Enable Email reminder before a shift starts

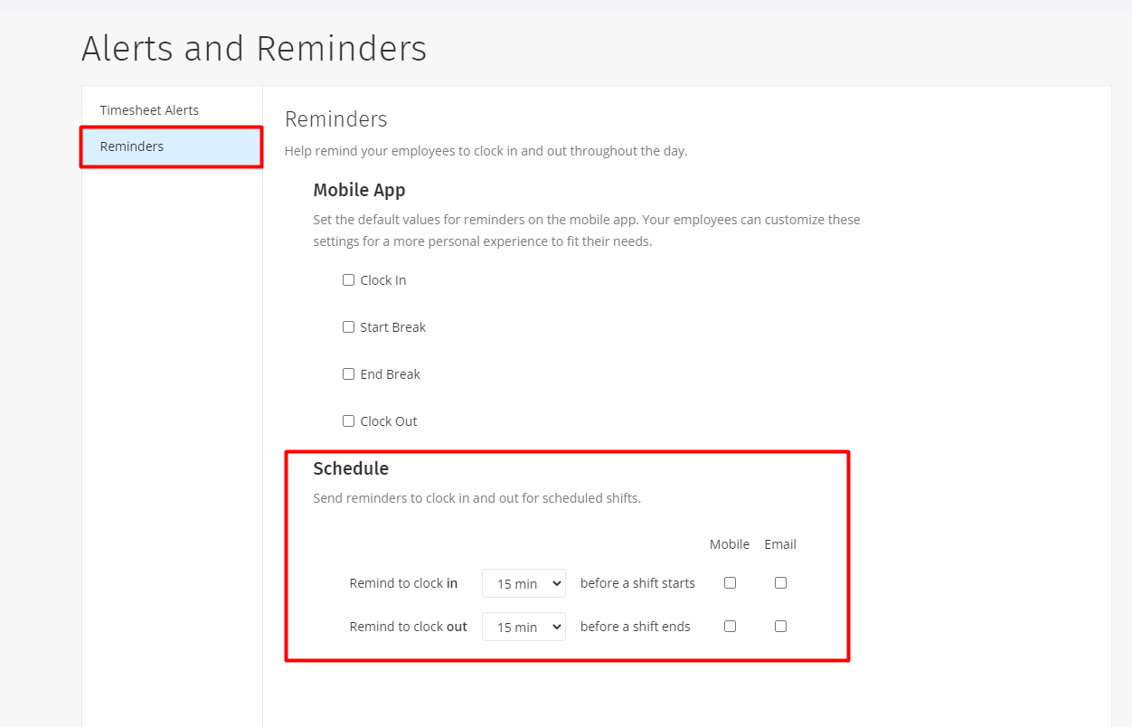pos(780,583)
